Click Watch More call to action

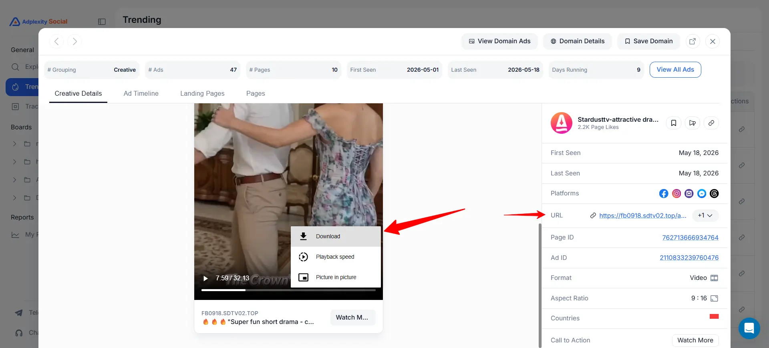(x=695, y=340)
